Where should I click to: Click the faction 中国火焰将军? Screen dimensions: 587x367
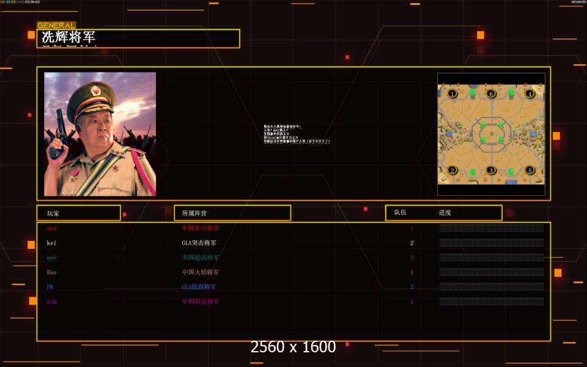[201, 272]
